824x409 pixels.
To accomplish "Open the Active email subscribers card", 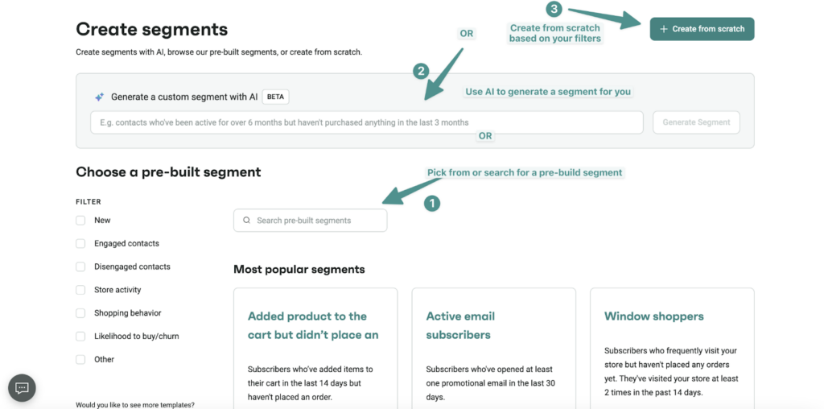I will [x=493, y=346].
